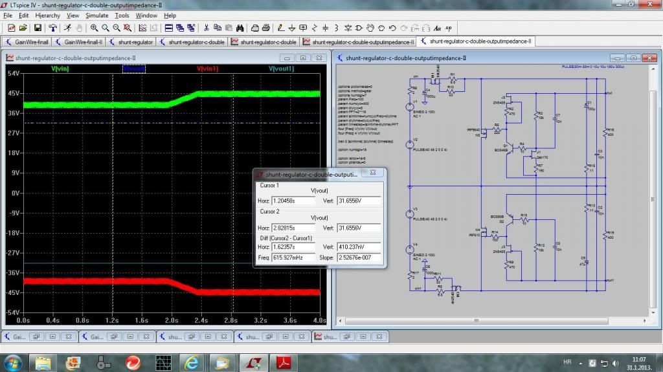
Task: Open the Help menu
Action: (x=170, y=16)
